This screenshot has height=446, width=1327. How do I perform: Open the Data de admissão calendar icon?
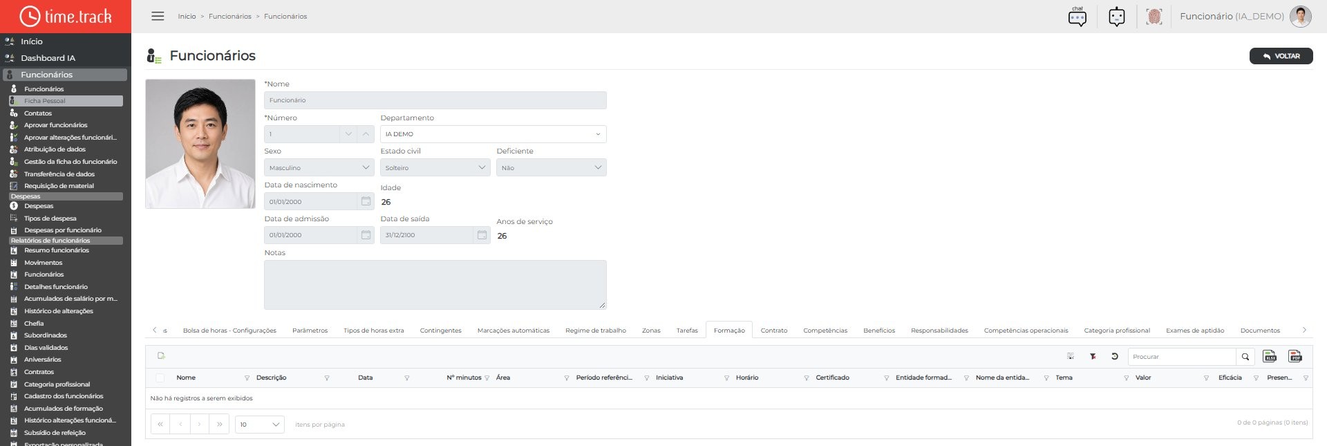point(366,235)
